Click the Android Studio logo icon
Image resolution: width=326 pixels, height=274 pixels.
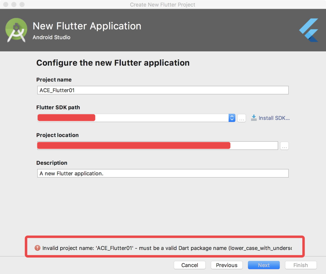pyautogui.click(x=16, y=30)
